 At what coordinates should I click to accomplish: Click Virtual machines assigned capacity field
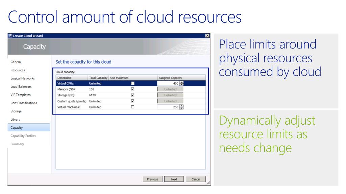(x=168, y=107)
